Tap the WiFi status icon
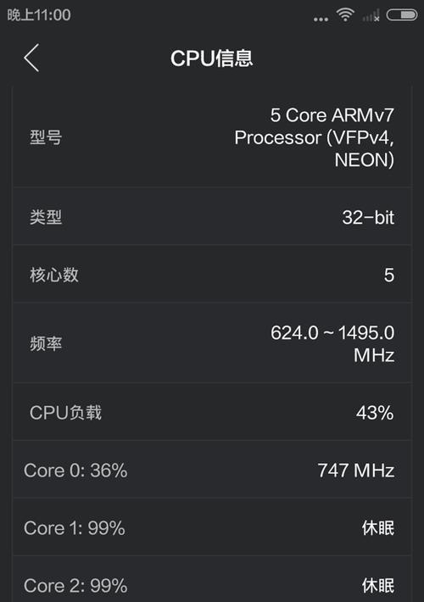The height and width of the screenshot is (602, 424). (345, 15)
